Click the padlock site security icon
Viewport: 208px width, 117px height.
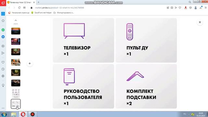point(32,8)
